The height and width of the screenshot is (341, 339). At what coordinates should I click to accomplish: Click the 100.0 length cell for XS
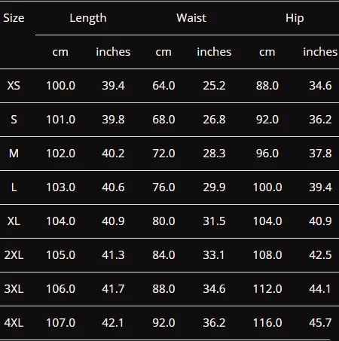pyautogui.click(x=60, y=86)
